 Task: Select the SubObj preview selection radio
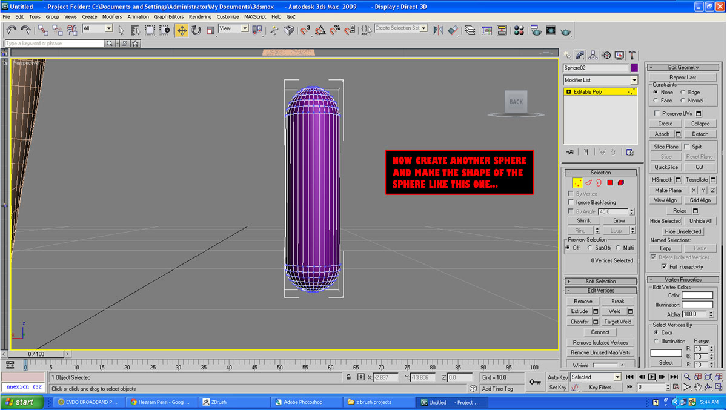click(591, 248)
